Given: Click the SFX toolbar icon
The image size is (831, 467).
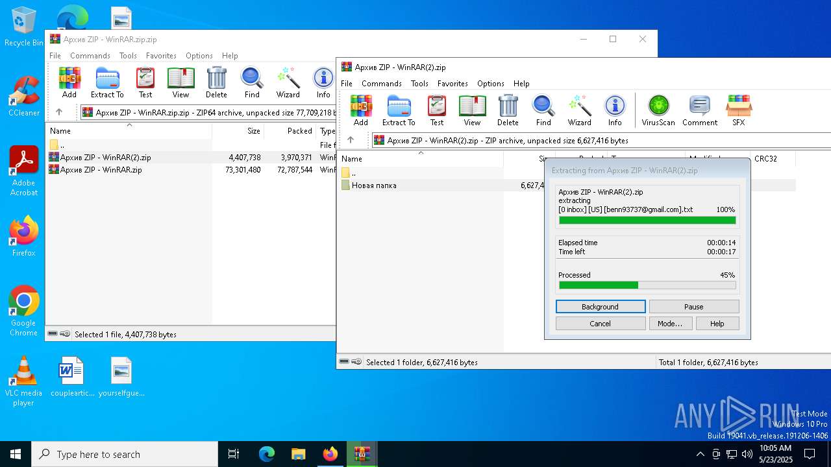Looking at the screenshot, I should coord(739,110).
